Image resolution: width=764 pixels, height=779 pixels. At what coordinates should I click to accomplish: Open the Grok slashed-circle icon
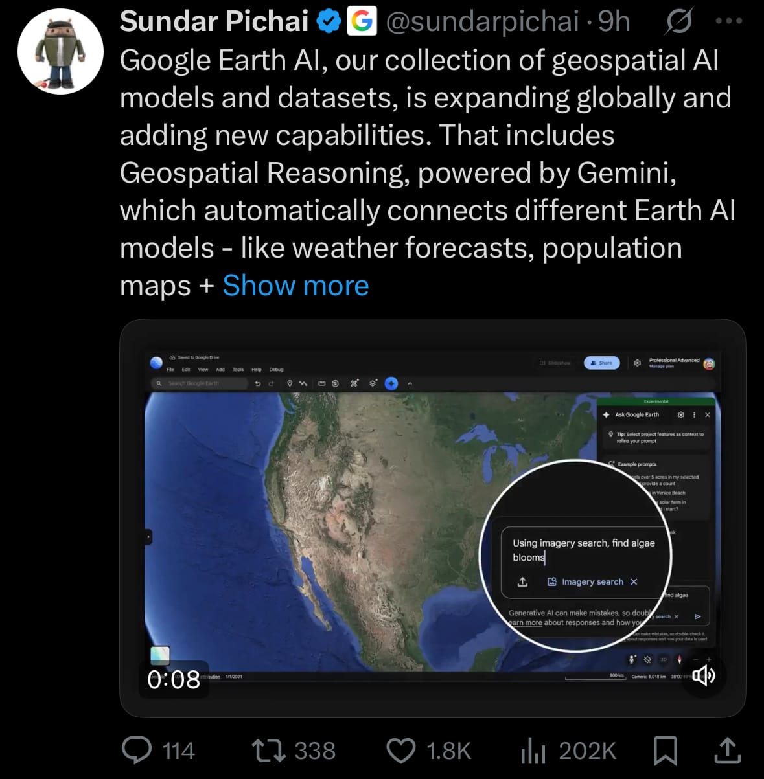coord(678,21)
